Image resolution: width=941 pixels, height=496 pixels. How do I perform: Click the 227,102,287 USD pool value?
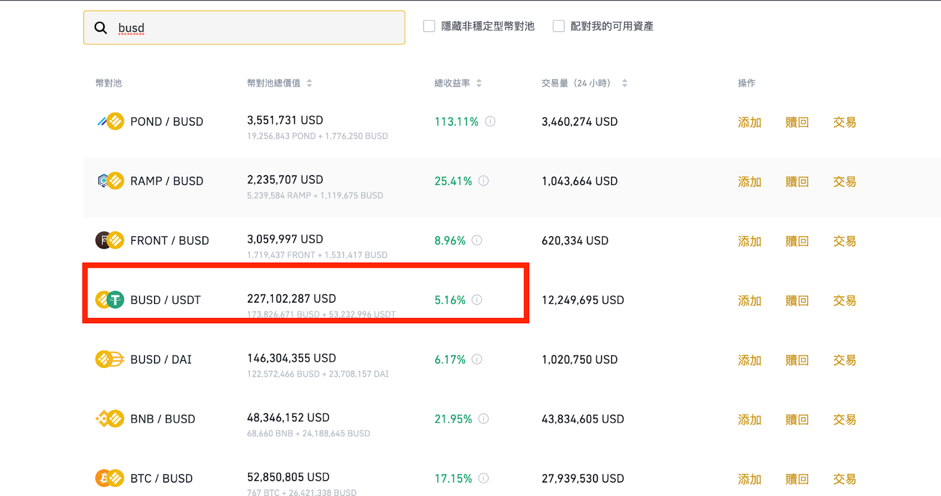[292, 299]
